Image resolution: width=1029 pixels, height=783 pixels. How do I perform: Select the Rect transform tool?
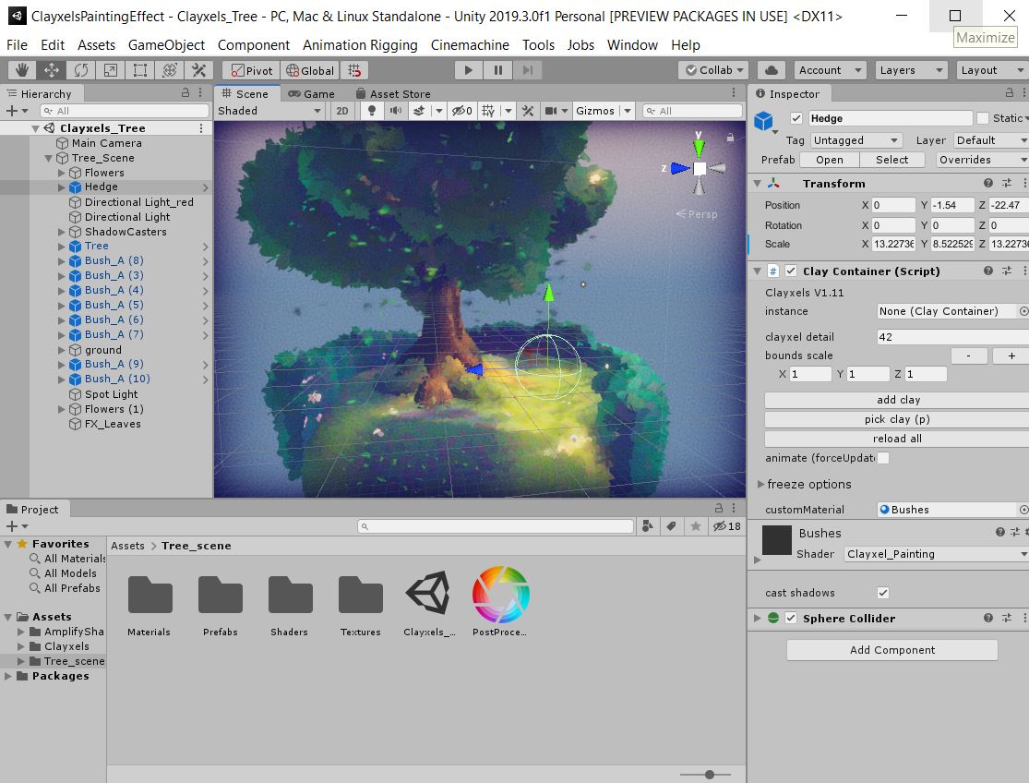(139, 70)
